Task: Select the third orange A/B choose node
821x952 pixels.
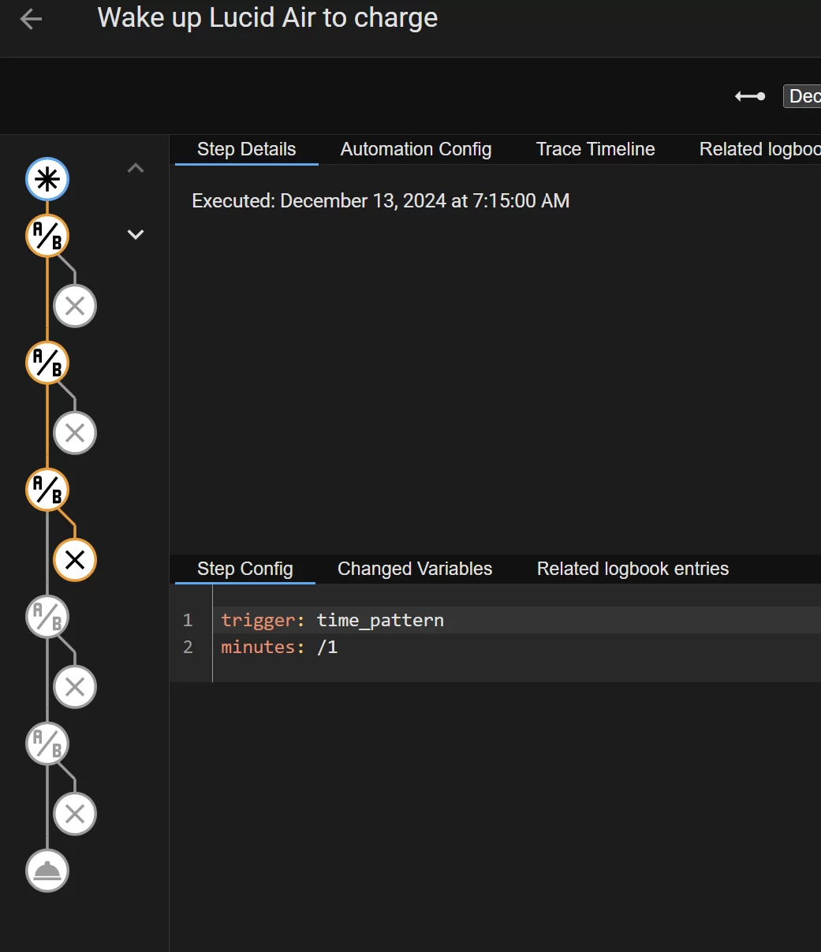Action: click(47, 490)
